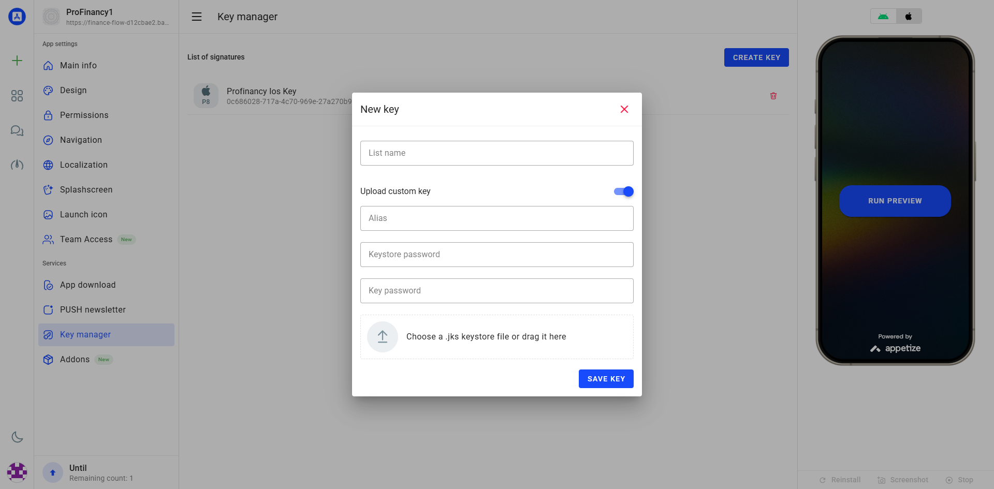Choose a .jks keystore file to upload
This screenshot has height=489, width=994.
tap(497, 337)
